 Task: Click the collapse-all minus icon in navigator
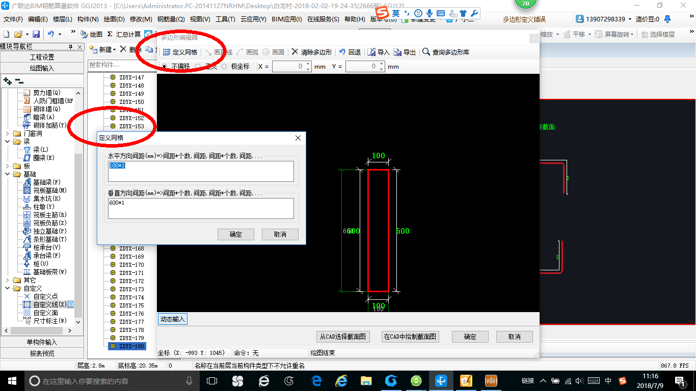19,80
